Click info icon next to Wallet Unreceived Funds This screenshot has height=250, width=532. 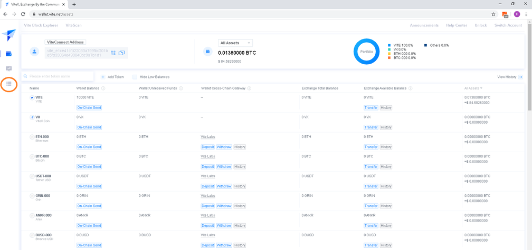click(181, 88)
